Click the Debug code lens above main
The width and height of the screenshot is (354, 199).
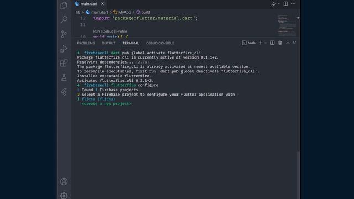(108, 32)
